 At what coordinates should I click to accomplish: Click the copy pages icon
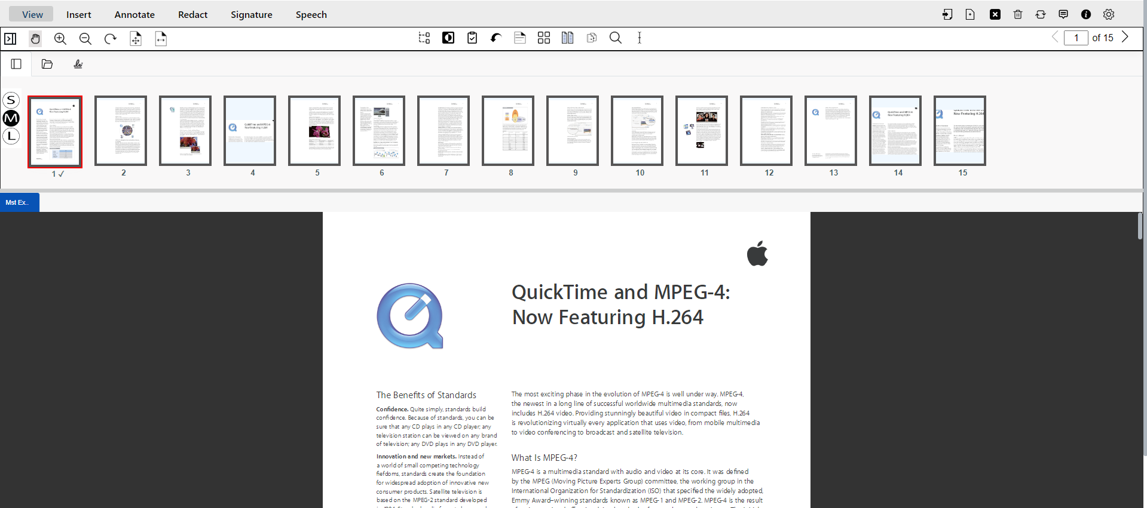(x=592, y=38)
